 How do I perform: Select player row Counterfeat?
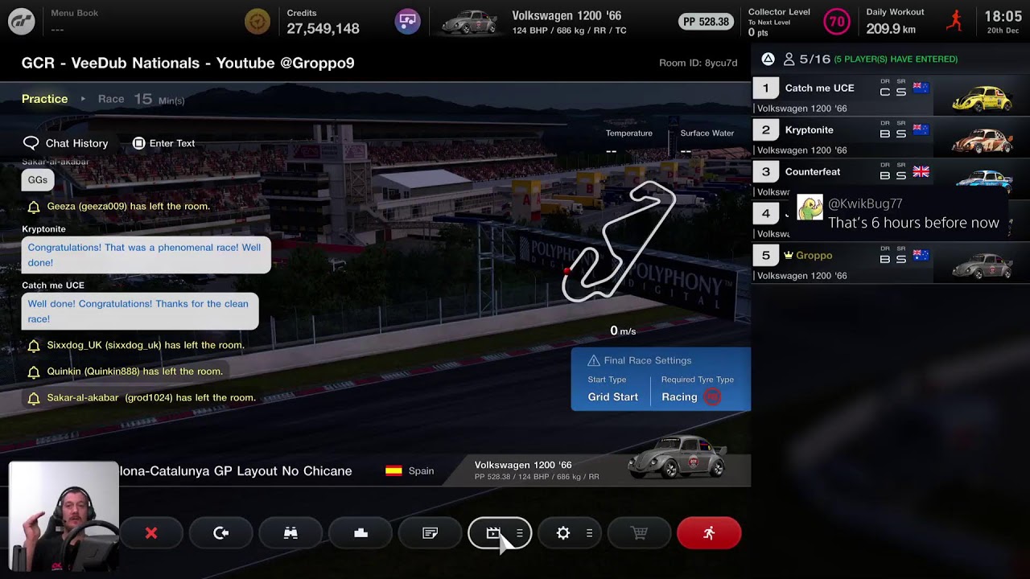click(891, 179)
